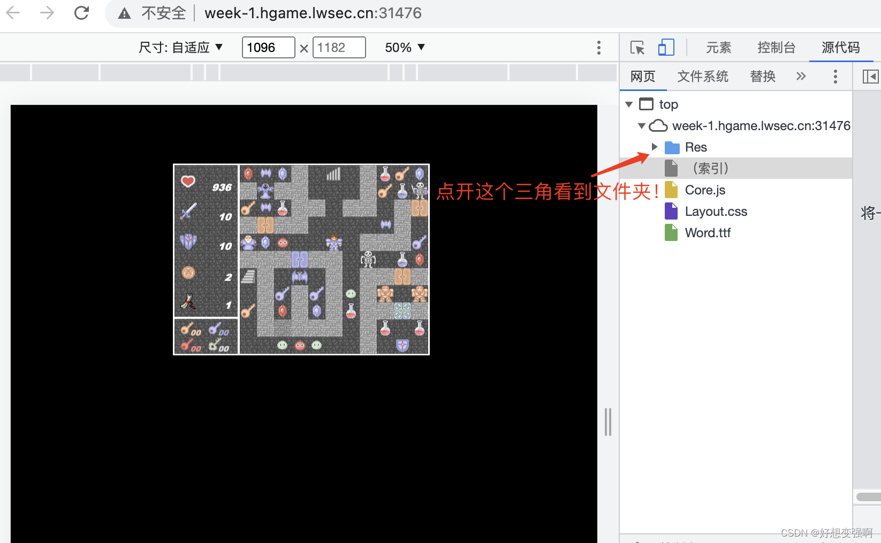Switch to the 源代码 tab
This screenshot has height=543, width=881.
841,48
